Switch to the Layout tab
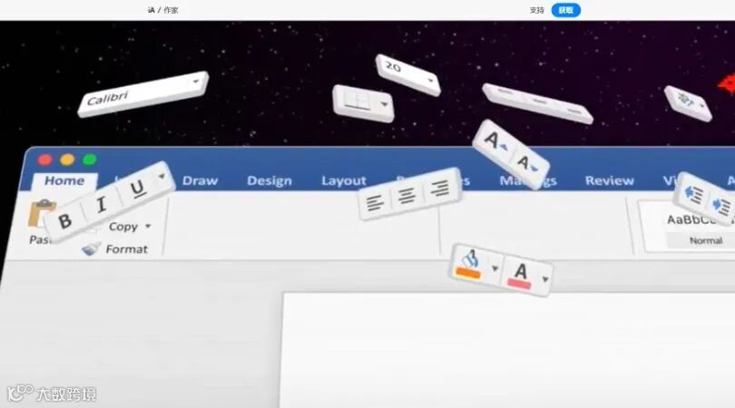735x408 pixels. coord(344,180)
